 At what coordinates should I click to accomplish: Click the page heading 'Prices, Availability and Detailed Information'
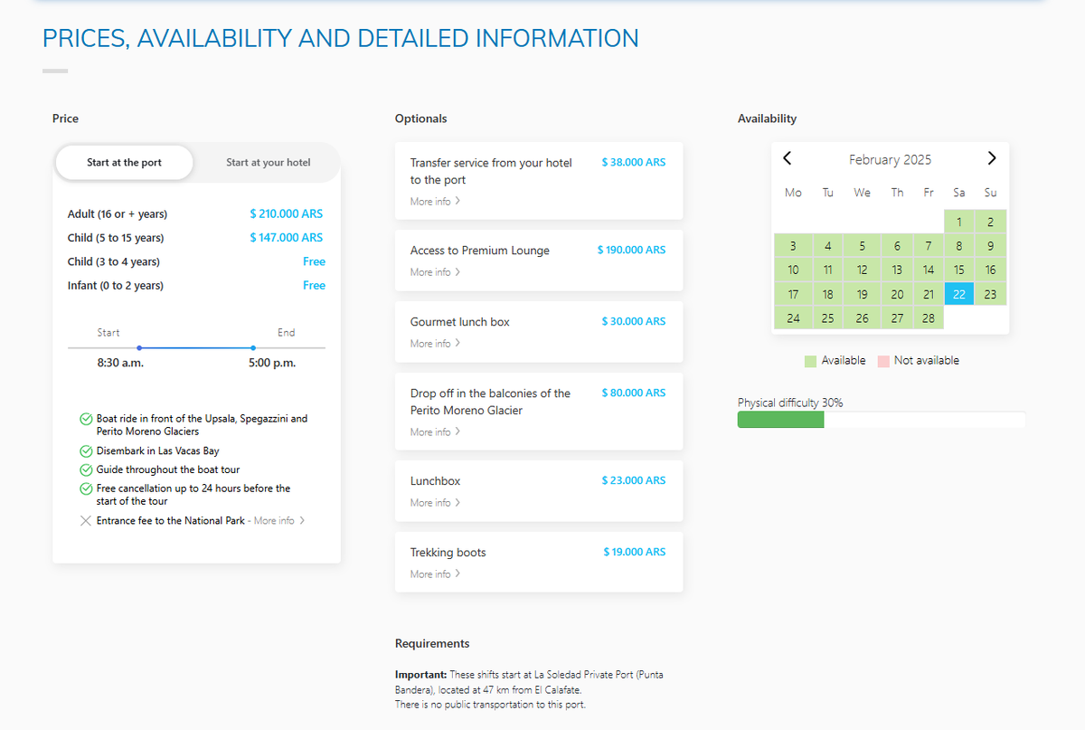click(340, 38)
